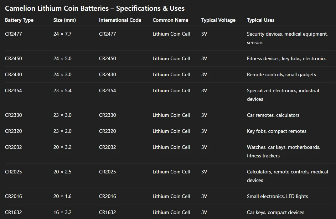Screen dimensions: 336x219
Task: Select the 'Car remotes, calculators' uses cell
Action: click(273, 115)
